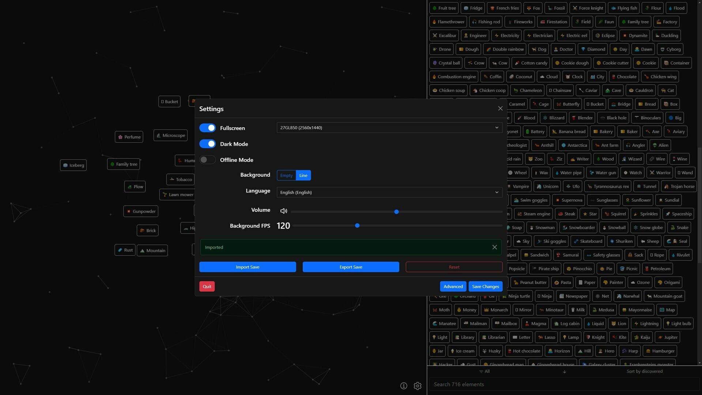Image resolution: width=702 pixels, height=395 pixels.
Task: Disable the Fullscreen toggle
Action: click(207, 128)
